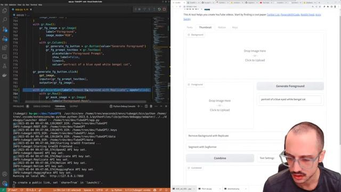This screenshot has width=341, height=192.
Task: Split the terminal panel
Action: point(146,106)
